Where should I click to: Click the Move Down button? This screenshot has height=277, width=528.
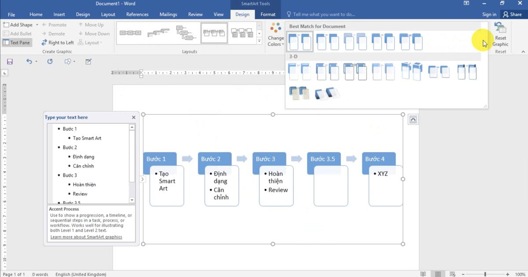[94, 34]
